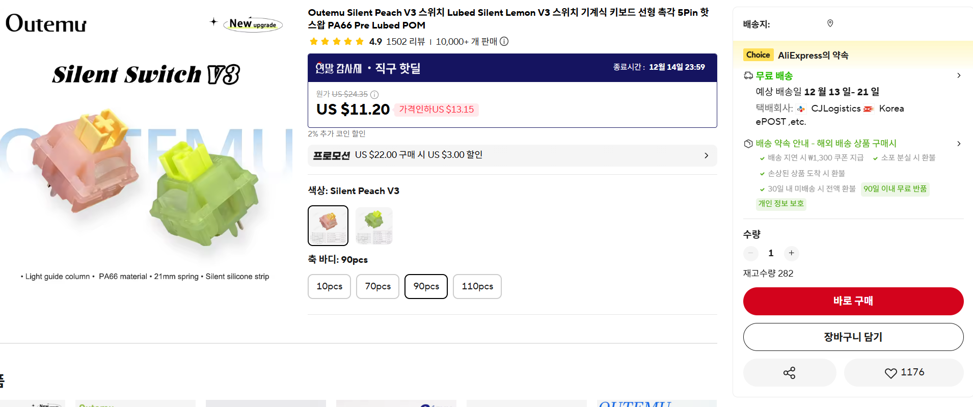
Task: Click the 바로 구매 buy now button
Action: point(853,301)
